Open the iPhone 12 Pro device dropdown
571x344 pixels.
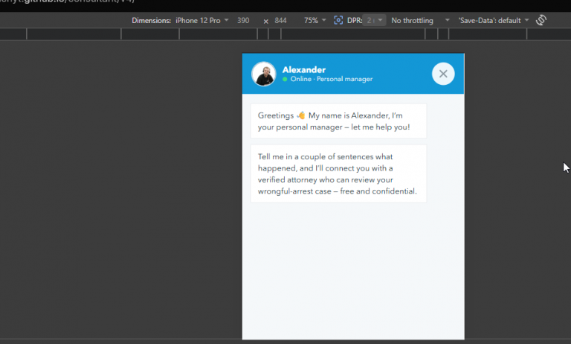coord(201,20)
